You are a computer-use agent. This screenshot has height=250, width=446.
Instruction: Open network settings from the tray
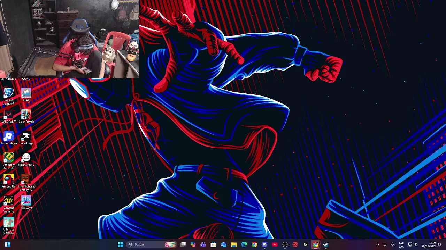(410, 244)
